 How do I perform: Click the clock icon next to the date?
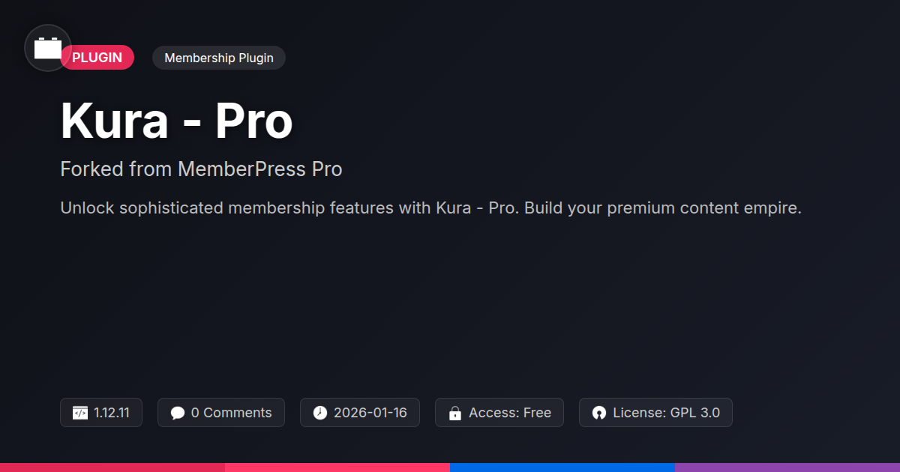pos(320,413)
